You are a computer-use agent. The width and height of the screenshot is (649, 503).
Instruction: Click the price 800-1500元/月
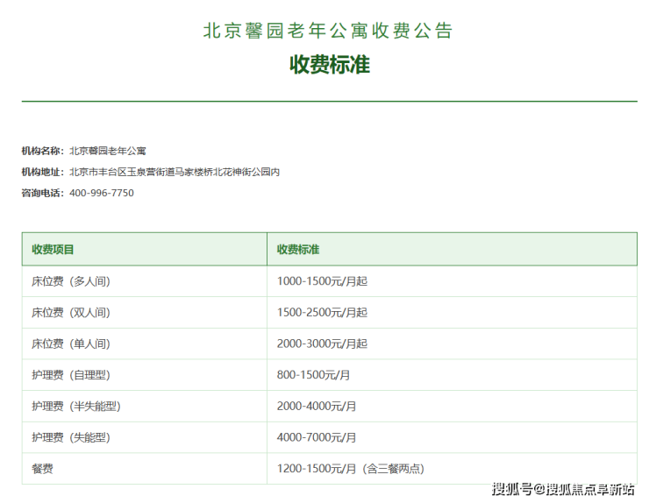[313, 375]
